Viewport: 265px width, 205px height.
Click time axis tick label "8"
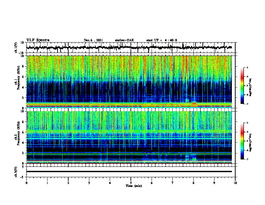193,183
